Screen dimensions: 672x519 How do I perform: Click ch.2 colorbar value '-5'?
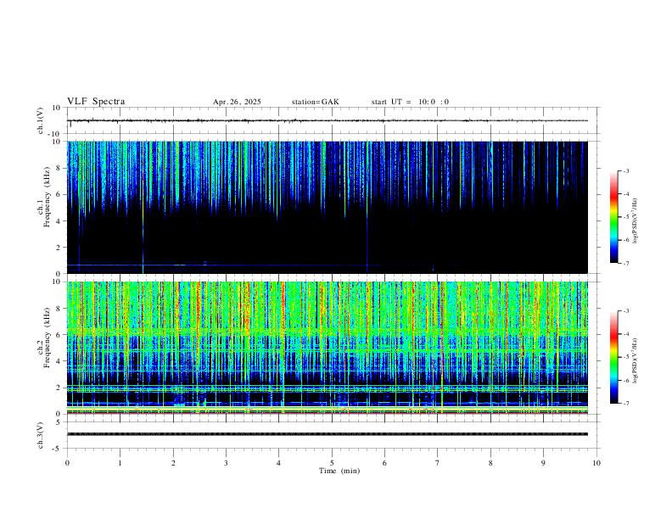pos(625,357)
